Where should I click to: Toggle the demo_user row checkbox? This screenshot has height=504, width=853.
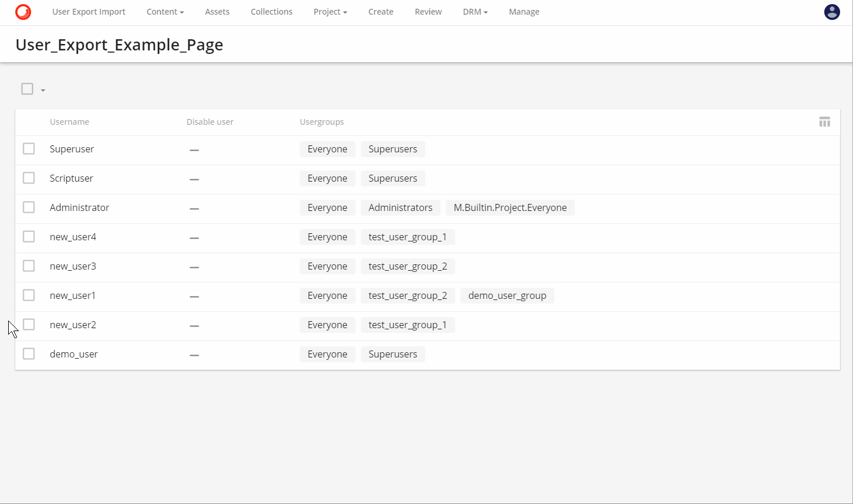[x=29, y=354]
